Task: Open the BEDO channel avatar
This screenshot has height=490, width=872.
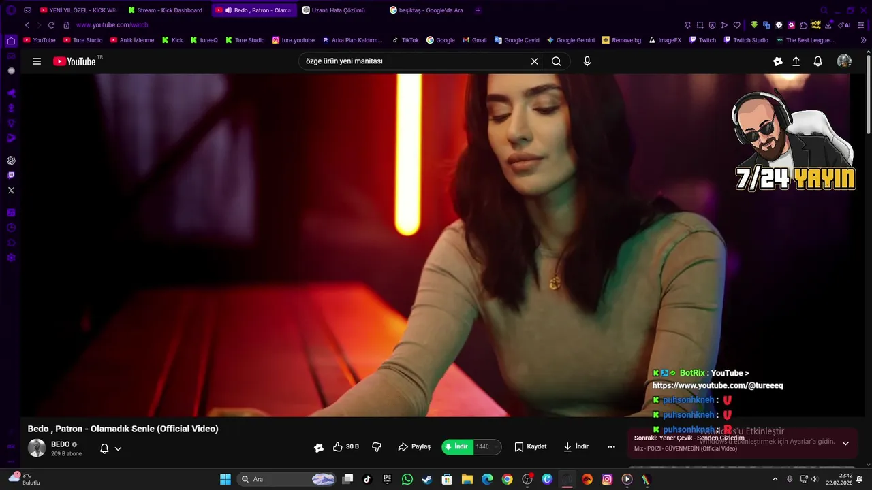Action: 37,448
